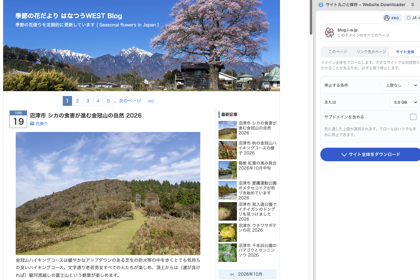The width and height of the screenshot is (420, 280).
Task: Open the JA language selector
Action: point(413,18)
